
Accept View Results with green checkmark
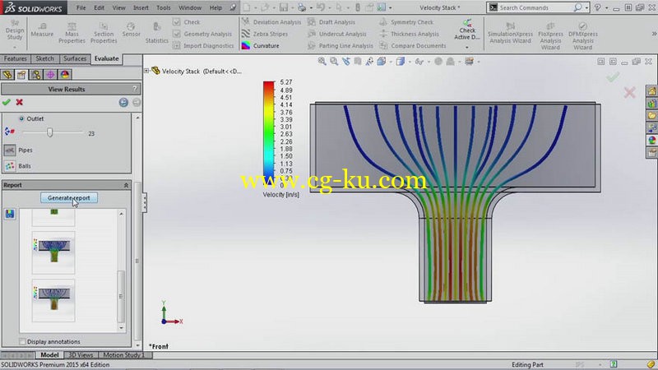[x=7, y=102]
